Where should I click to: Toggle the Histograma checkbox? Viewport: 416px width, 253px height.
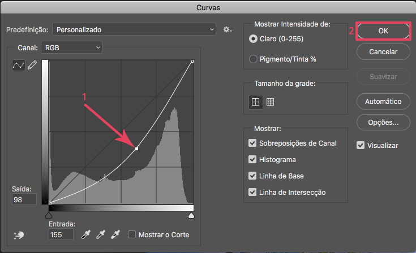click(252, 160)
